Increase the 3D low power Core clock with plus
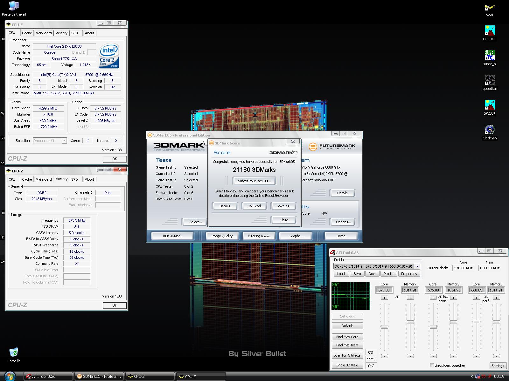This screenshot has width=509, height=381. click(433, 298)
